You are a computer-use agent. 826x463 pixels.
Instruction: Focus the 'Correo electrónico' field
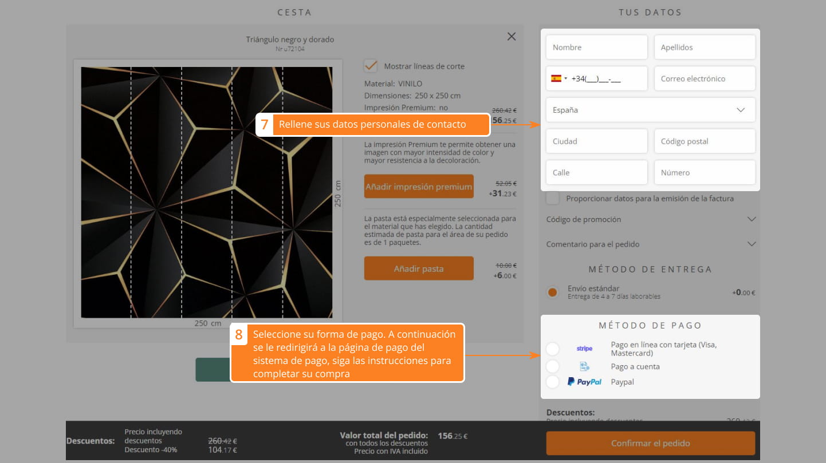click(705, 79)
